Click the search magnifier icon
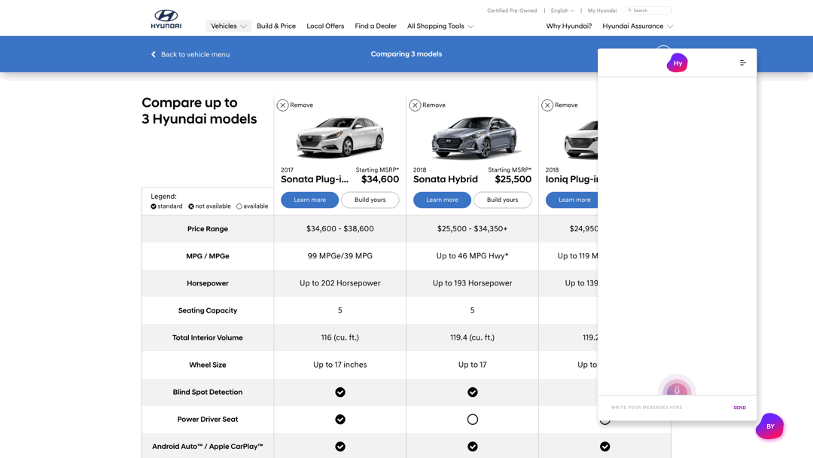813x458 pixels. coord(629,11)
